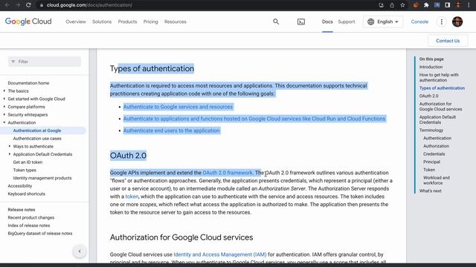
Task: Open Documentation home in sidebar
Action: click(x=28, y=83)
